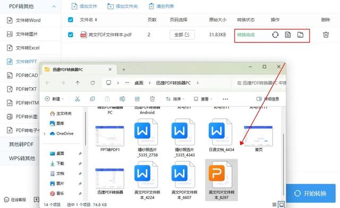Click the Explorer forward arrow
Screen dimensions: 340x208
click(63, 83)
